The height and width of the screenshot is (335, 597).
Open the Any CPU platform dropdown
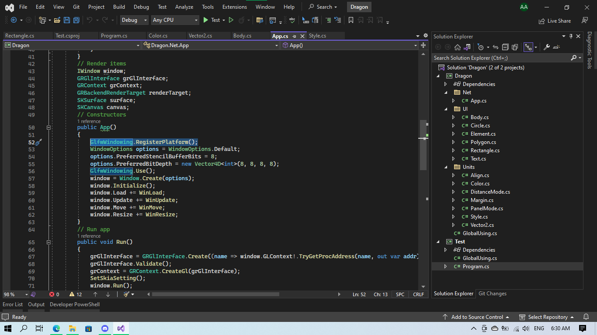[175, 20]
